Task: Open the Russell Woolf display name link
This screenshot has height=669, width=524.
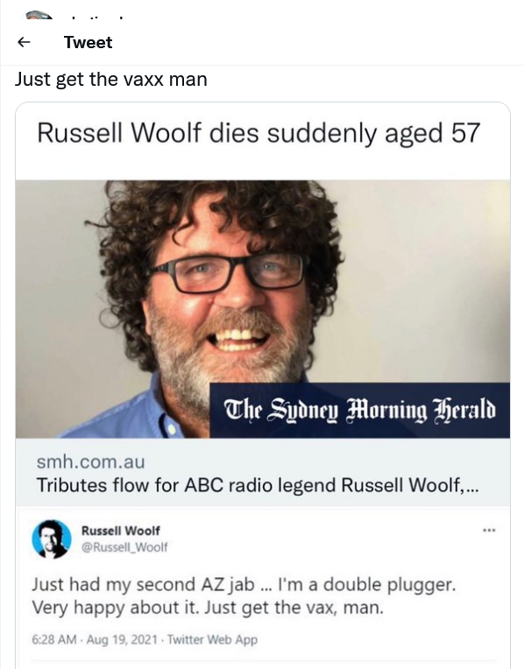Action: 120,531
